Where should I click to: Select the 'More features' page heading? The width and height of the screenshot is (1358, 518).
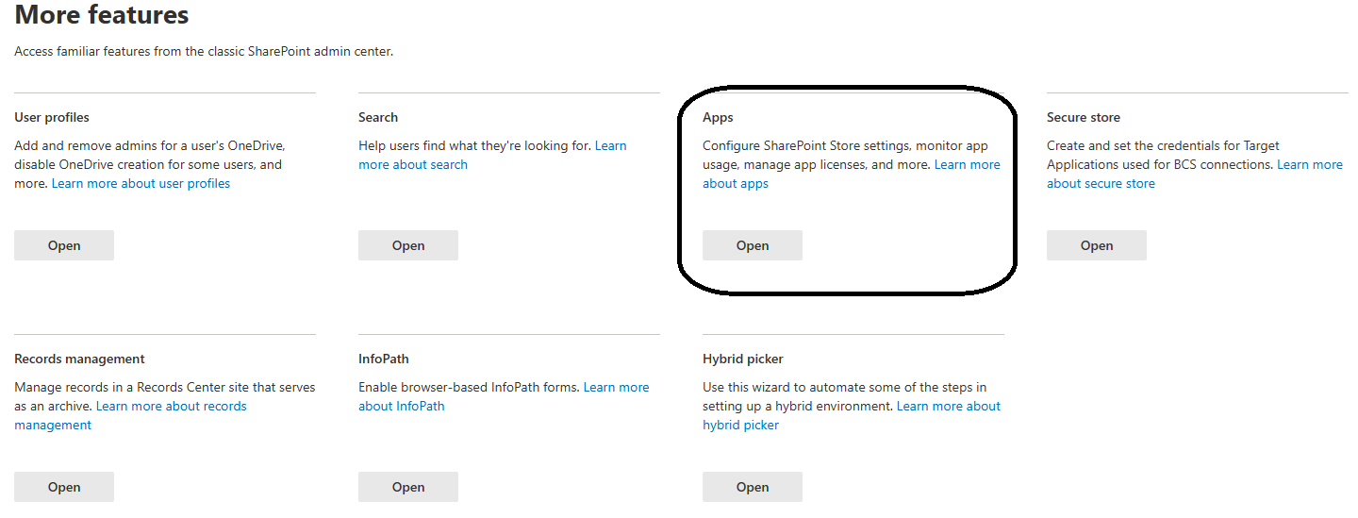(102, 15)
